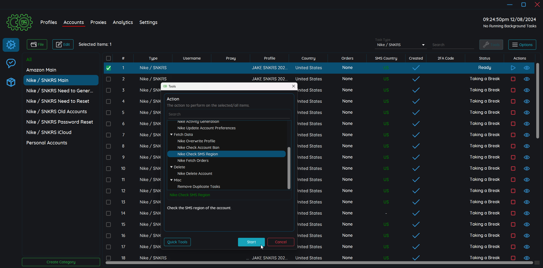Click the Edit pencil button

(x=63, y=44)
